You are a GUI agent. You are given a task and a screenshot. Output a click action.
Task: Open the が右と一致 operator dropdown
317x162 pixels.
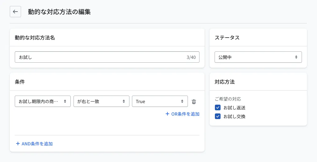coord(101,101)
